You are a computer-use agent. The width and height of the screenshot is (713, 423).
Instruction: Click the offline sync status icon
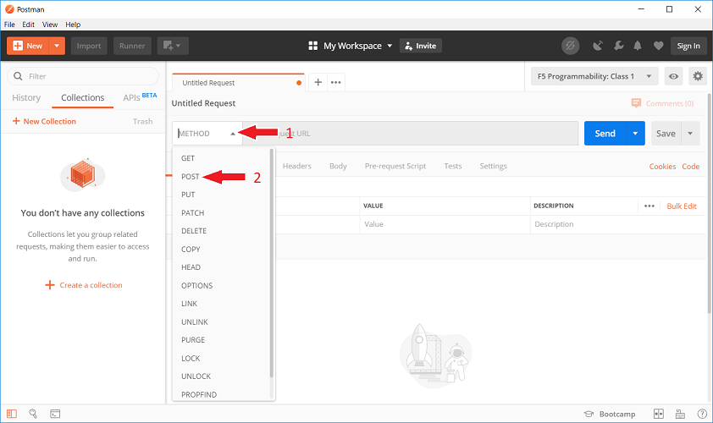(x=570, y=46)
